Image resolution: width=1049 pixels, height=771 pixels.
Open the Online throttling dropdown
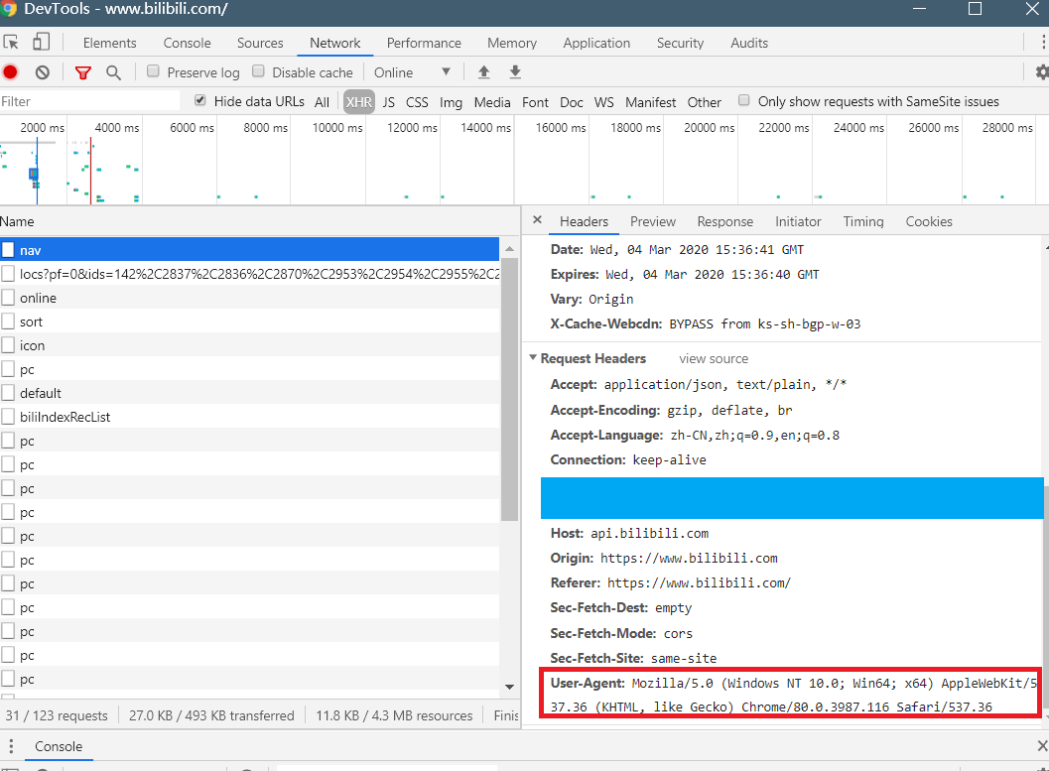411,72
